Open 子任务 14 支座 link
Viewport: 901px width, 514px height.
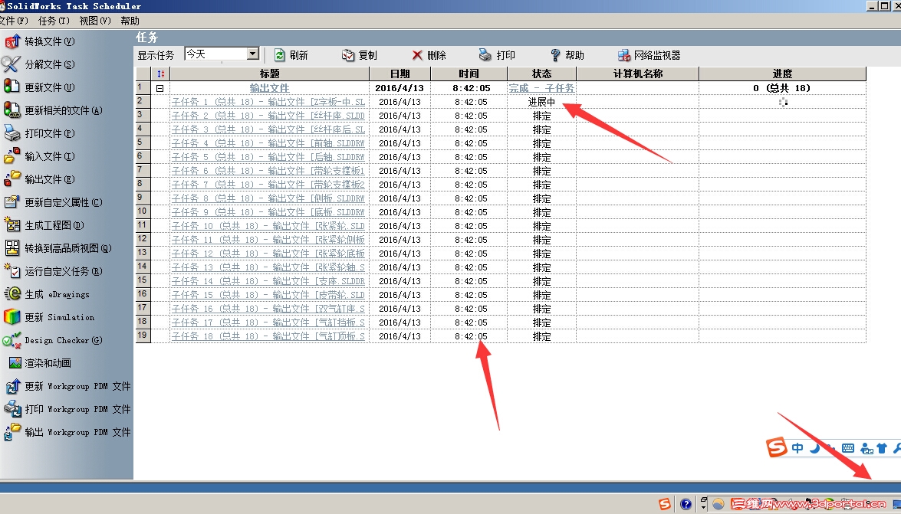point(268,281)
